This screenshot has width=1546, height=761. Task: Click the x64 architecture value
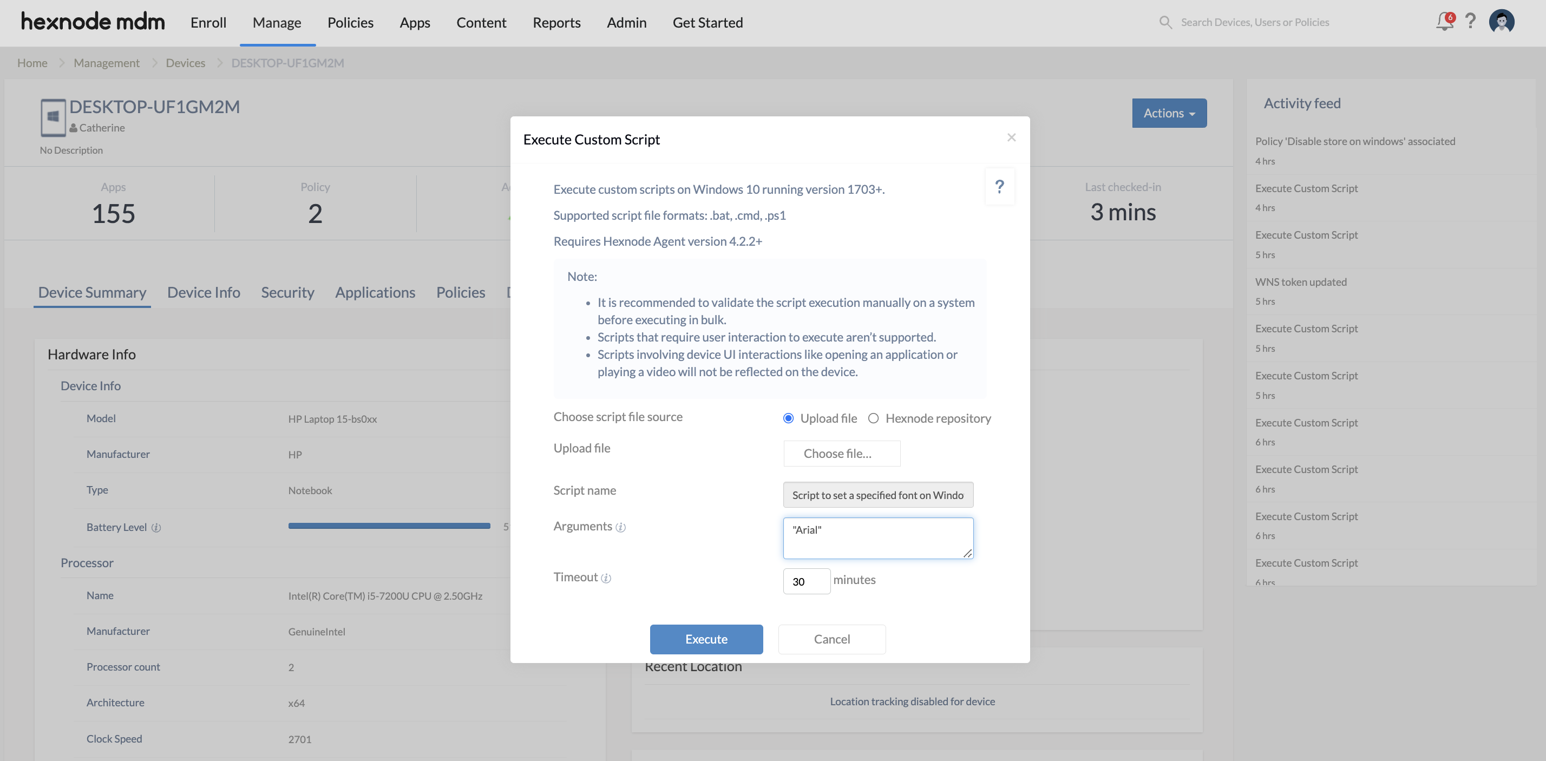coord(296,703)
